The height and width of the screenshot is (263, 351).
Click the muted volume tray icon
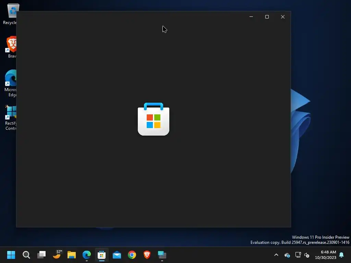pos(307,255)
